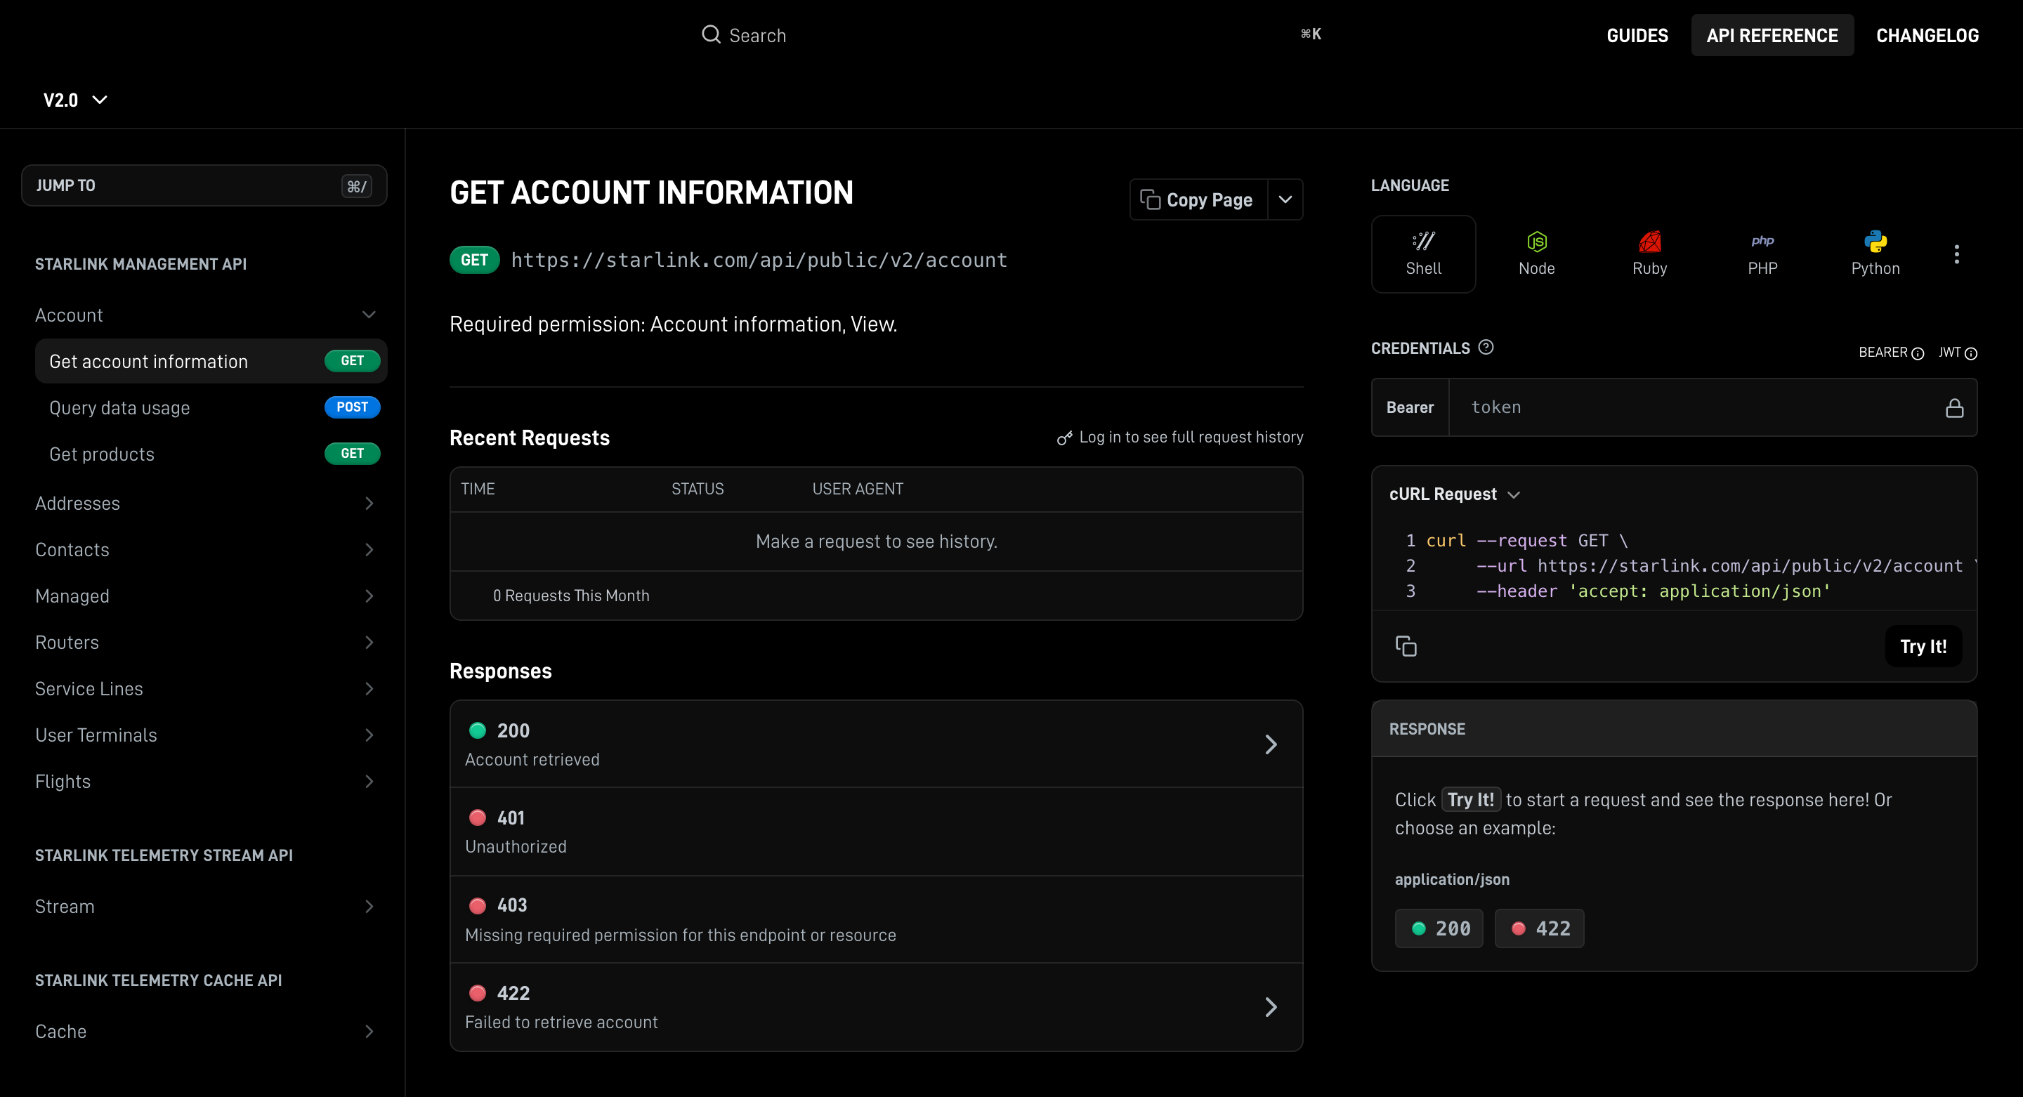Focus the Search field at top

[x=1011, y=35]
